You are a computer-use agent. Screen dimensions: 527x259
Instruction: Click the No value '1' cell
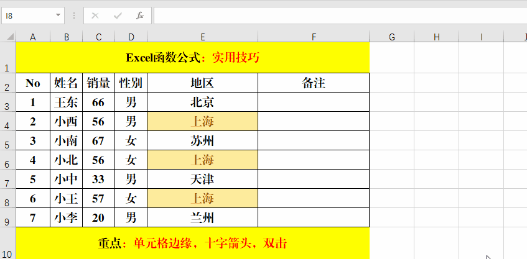pyautogui.click(x=33, y=102)
